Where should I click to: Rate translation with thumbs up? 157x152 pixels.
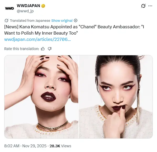(43, 49)
